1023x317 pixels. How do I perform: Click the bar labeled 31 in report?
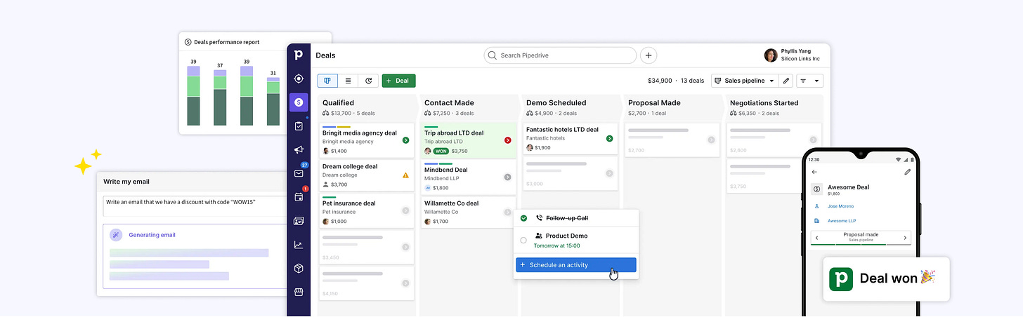pyautogui.click(x=273, y=102)
